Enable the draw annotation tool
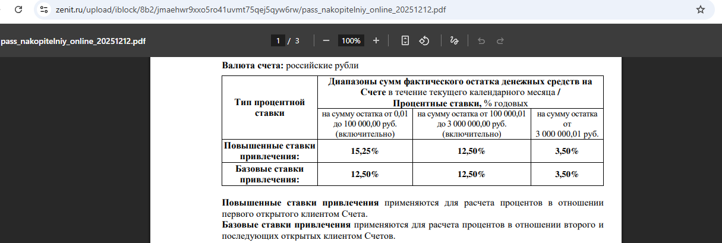 tap(454, 41)
